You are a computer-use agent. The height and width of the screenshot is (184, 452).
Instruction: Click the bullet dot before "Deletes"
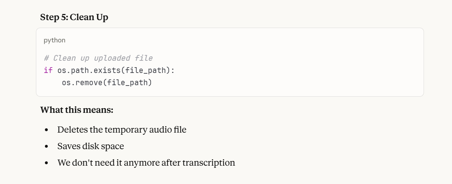point(46,130)
